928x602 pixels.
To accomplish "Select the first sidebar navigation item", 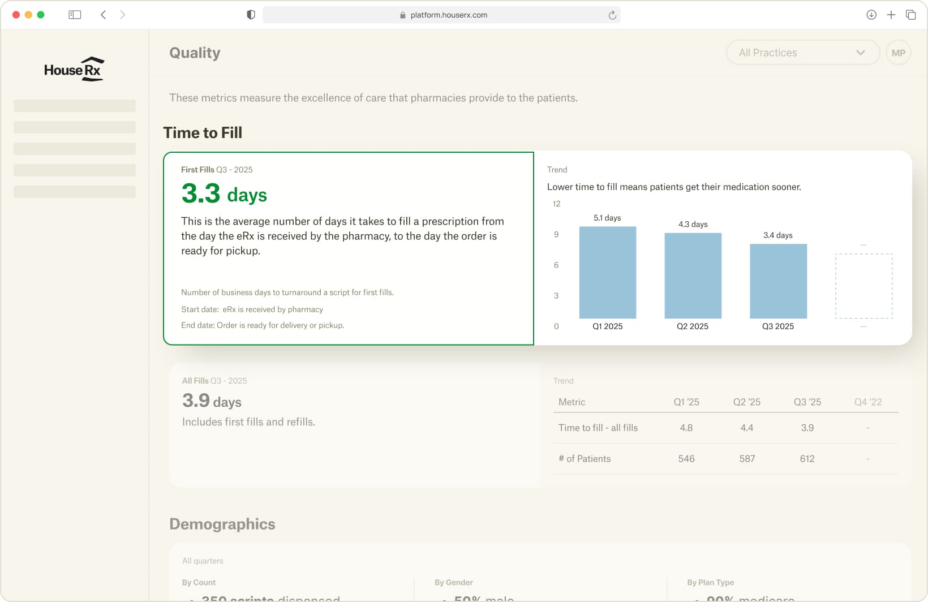I will (x=75, y=106).
